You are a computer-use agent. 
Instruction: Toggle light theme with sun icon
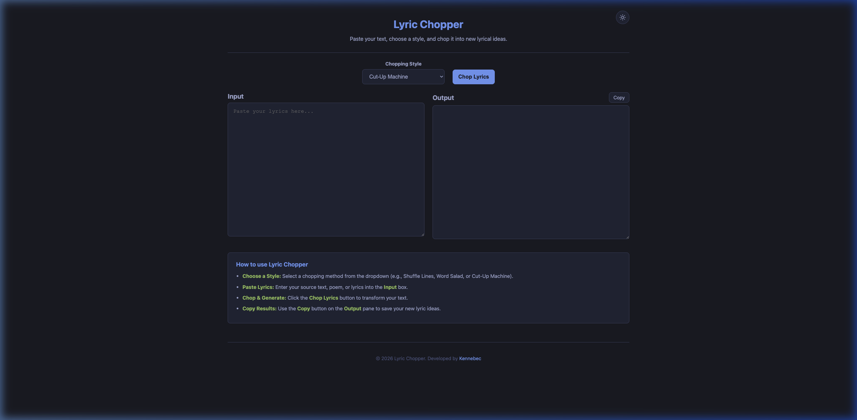tap(622, 17)
